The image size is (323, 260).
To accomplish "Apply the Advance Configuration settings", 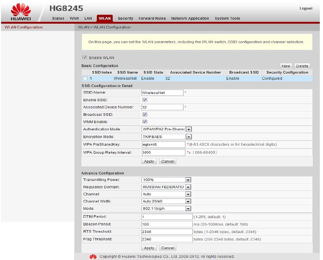I will click(x=149, y=248).
